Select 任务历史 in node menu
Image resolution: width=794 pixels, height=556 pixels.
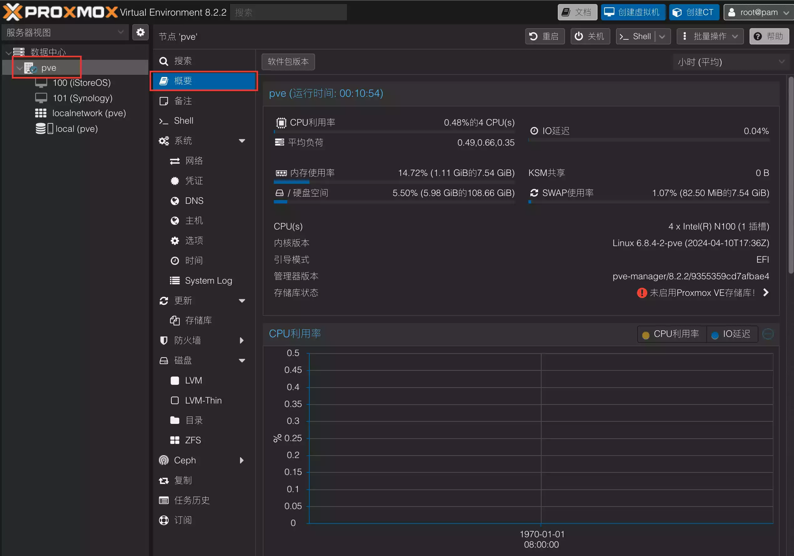[x=191, y=500]
